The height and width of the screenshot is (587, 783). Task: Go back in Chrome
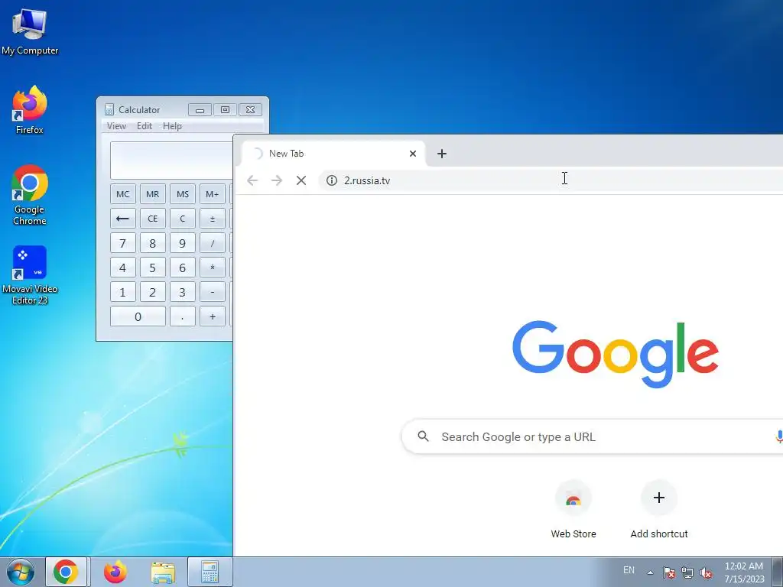252,180
